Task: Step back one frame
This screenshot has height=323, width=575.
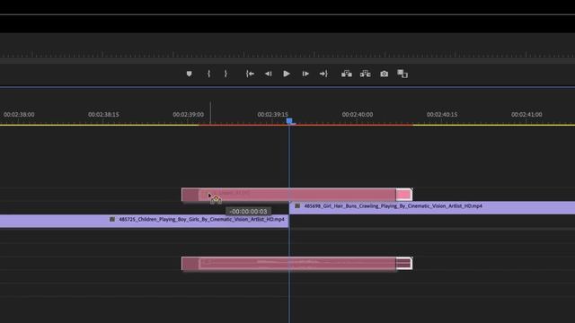Action: [x=269, y=74]
